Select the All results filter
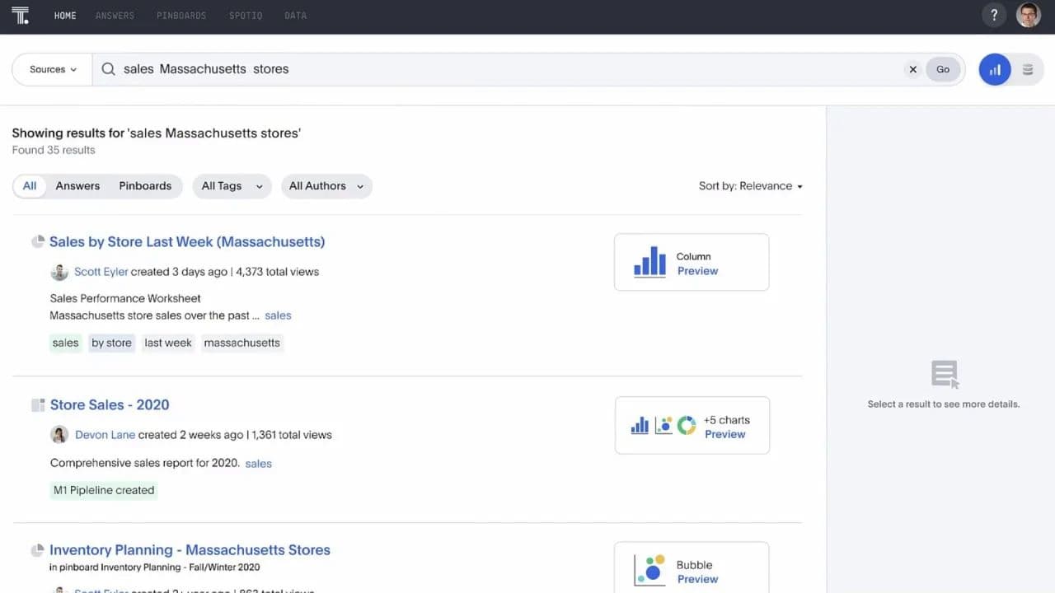 point(30,186)
